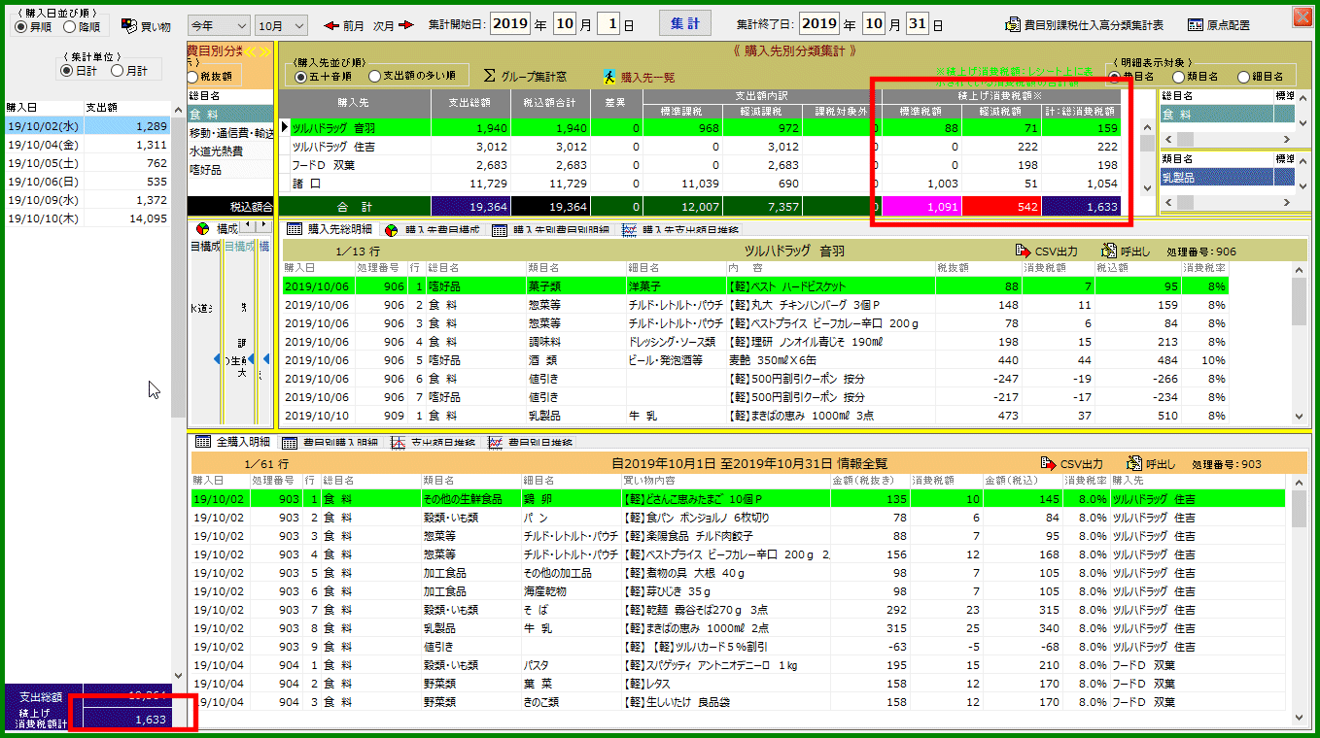Image resolution: width=1320 pixels, height=738 pixels.
Task: Open the 今年 year dropdown
Action: click(x=219, y=25)
